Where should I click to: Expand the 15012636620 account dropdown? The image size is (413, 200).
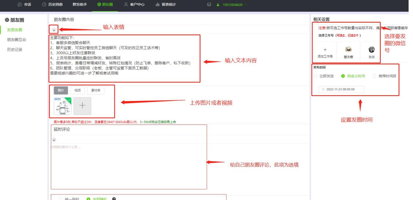232,5
